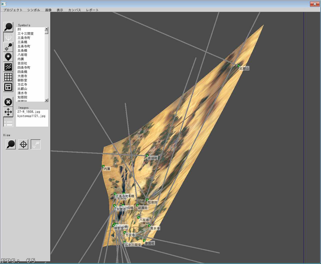The image size is (321, 264).
Task: Open the line chart tool
Action: pos(8,67)
